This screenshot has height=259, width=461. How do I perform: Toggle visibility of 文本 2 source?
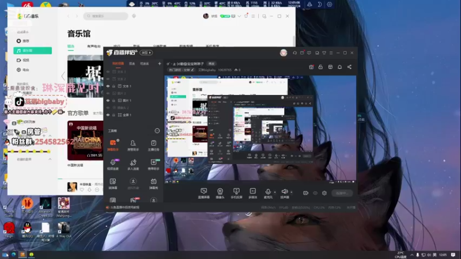(x=108, y=79)
